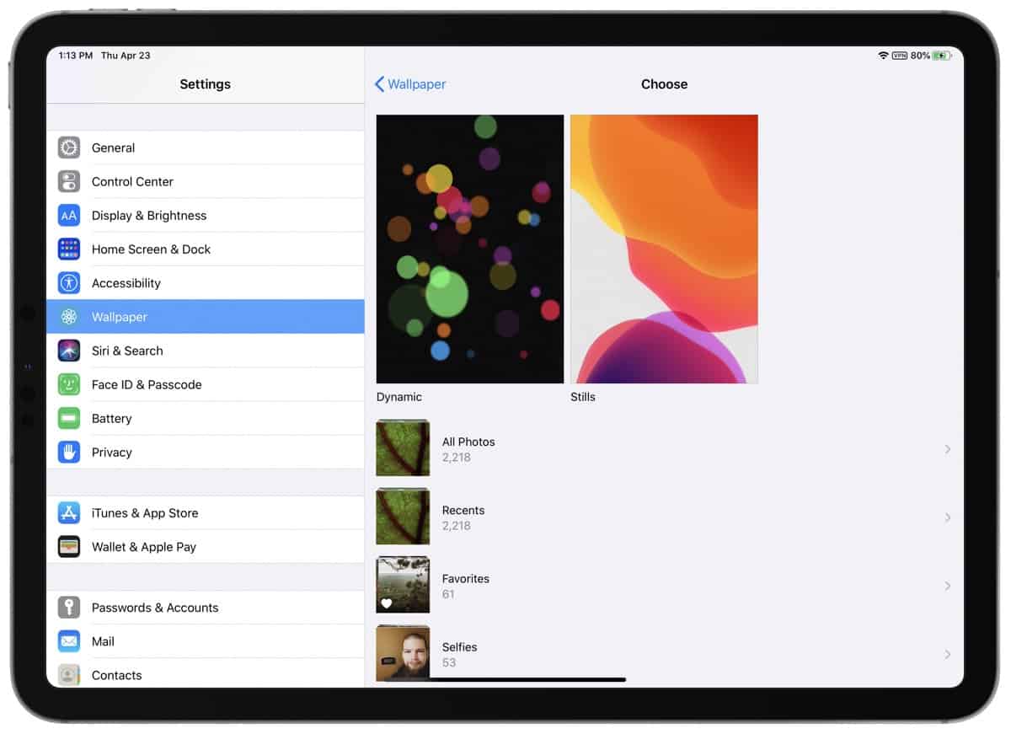The width and height of the screenshot is (1011, 734).
Task: Click the Battery settings icon
Action: pyautogui.click(x=69, y=418)
